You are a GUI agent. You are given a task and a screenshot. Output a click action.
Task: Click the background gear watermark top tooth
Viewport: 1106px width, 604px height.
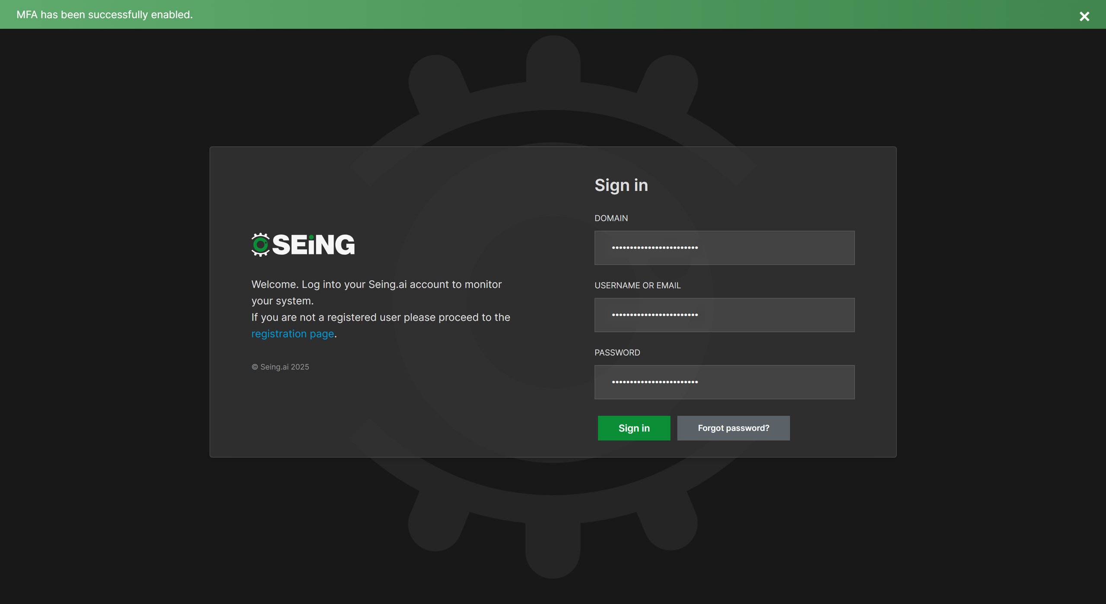(x=553, y=58)
